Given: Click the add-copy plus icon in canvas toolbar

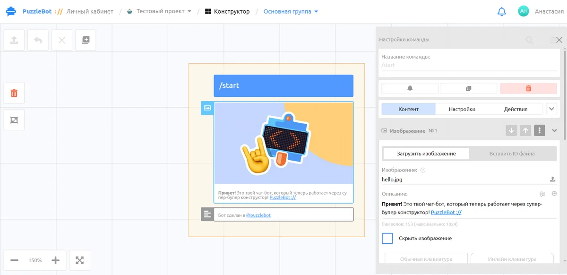Looking at the screenshot, I should pyautogui.click(x=86, y=40).
